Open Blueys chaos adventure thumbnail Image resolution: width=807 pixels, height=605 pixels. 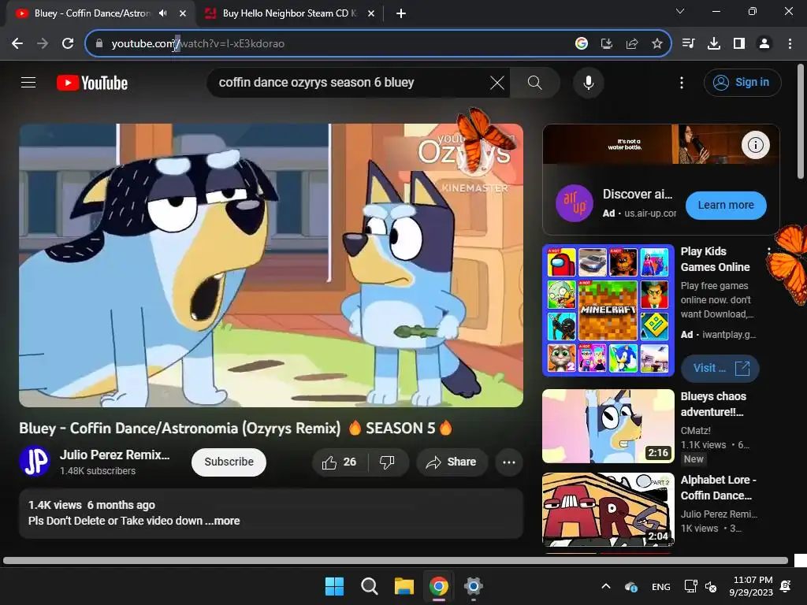608,426
